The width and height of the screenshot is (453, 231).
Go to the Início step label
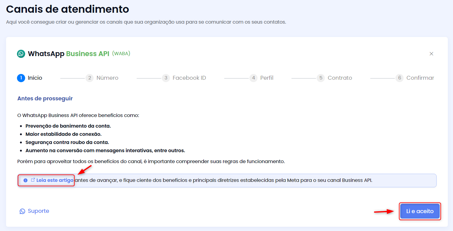point(35,78)
